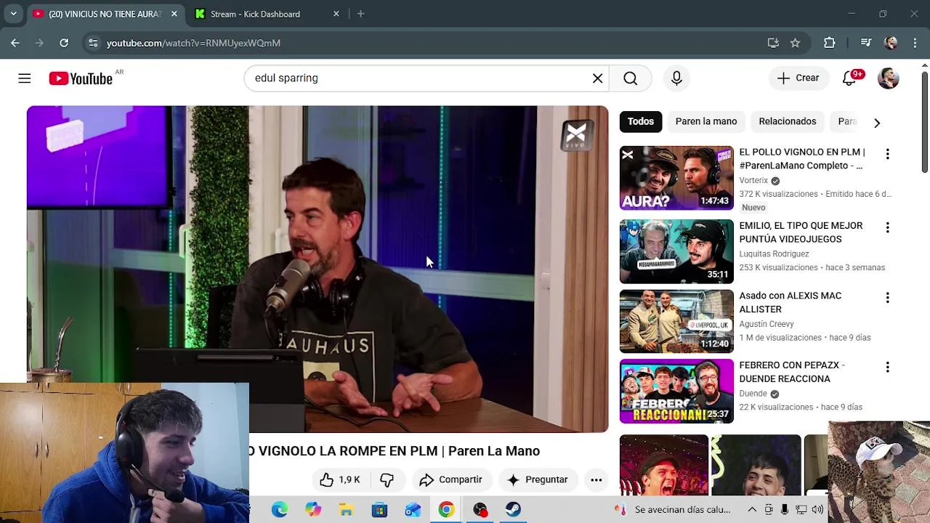Open YouTube notifications bell
930x523 pixels.
pos(849,78)
